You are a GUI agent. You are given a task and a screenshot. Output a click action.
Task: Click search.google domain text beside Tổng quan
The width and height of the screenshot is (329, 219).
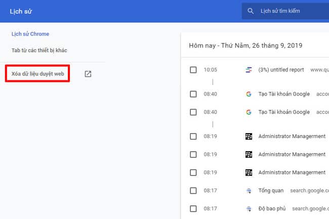pos(309,191)
